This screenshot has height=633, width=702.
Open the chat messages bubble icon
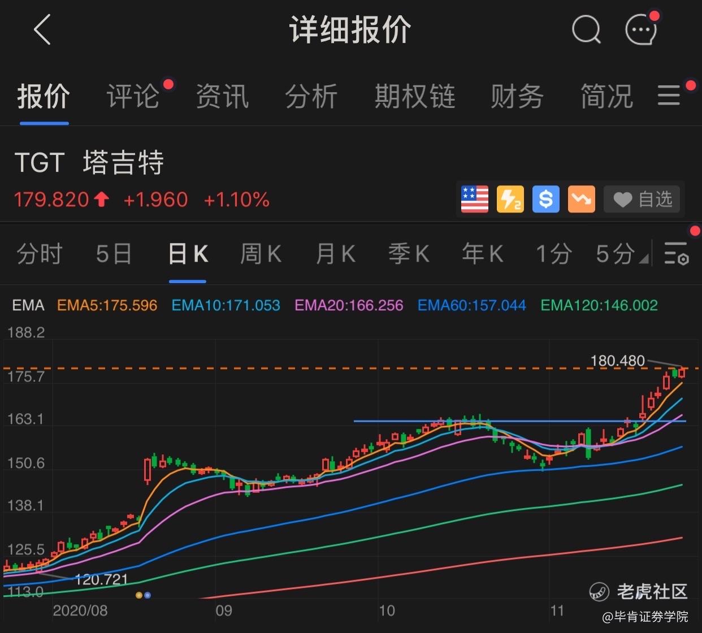tap(642, 28)
